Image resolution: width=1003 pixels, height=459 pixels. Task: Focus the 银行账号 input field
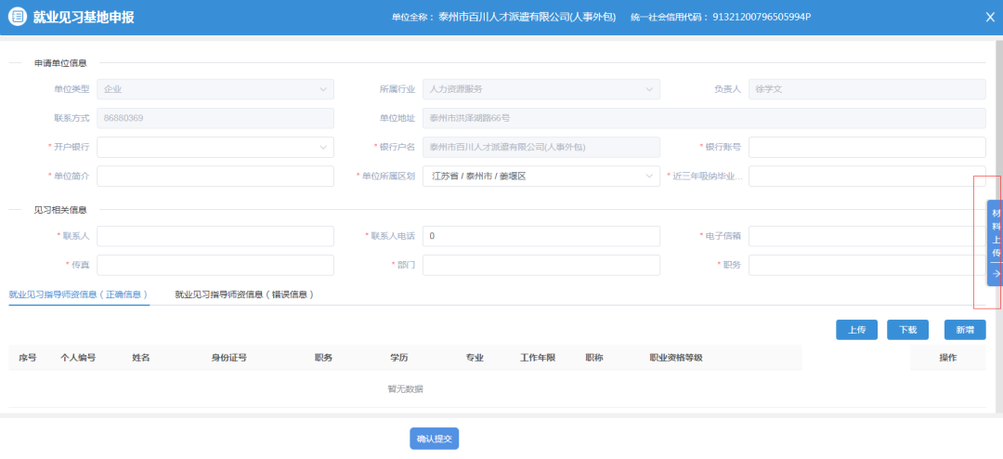(866, 147)
